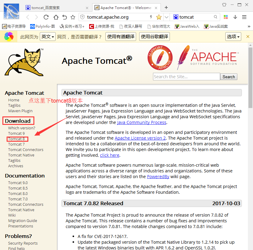
Task: Open the 华东师范大 bookmark
Action: tap(159, 26)
